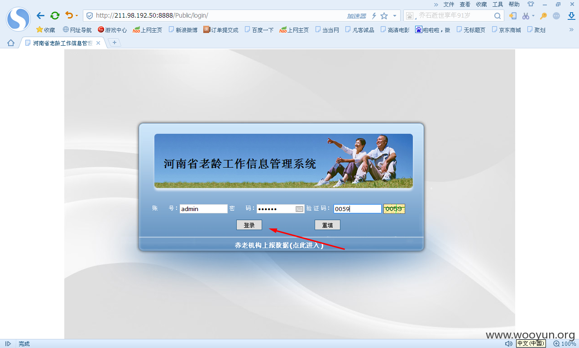Image resolution: width=579 pixels, height=348 pixels.
Task: Open the 网址导航 bookmark
Action: tap(77, 30)
